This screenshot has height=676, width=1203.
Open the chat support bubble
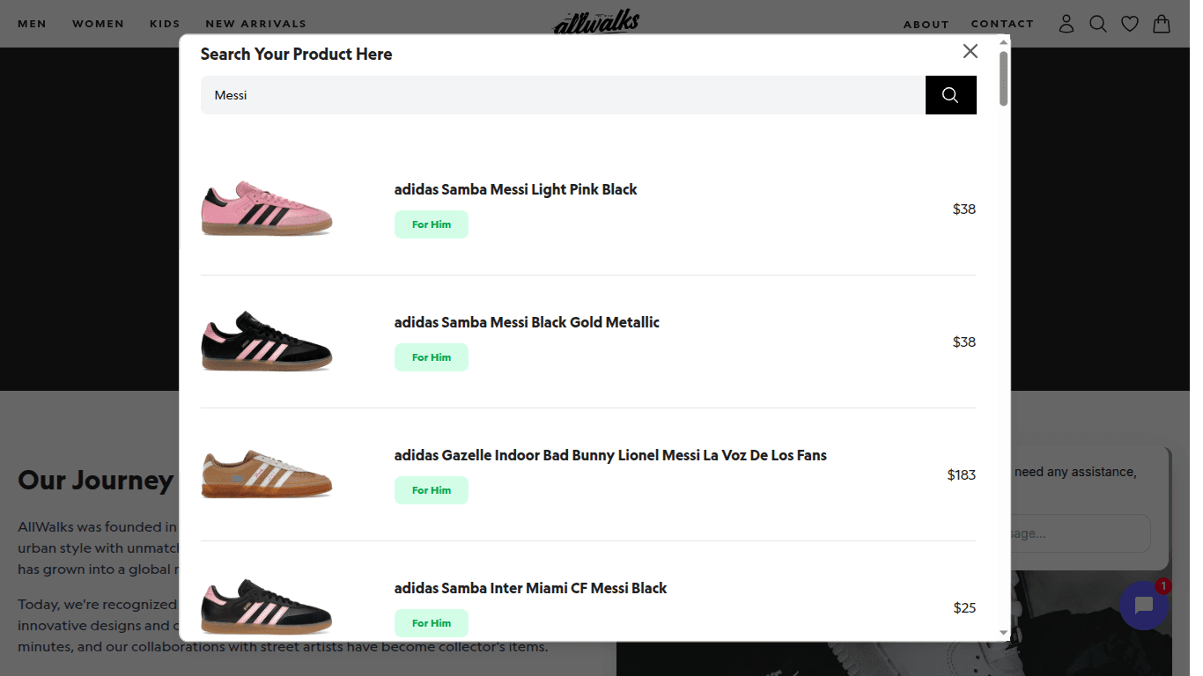coord(1144,605)
